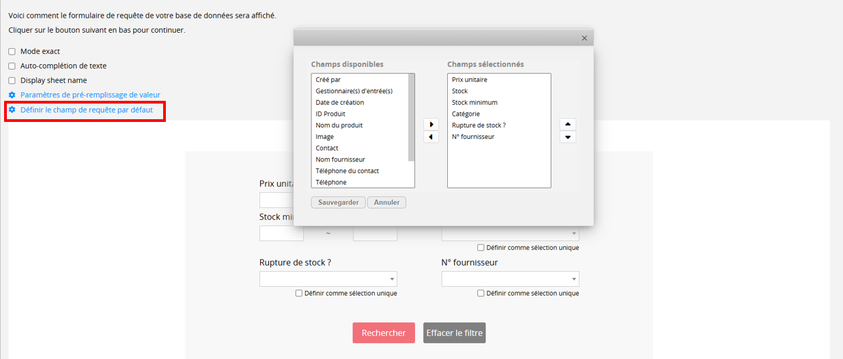843x359 pixels.
Task: Click the Annuler button
Action: pos(386,202)
